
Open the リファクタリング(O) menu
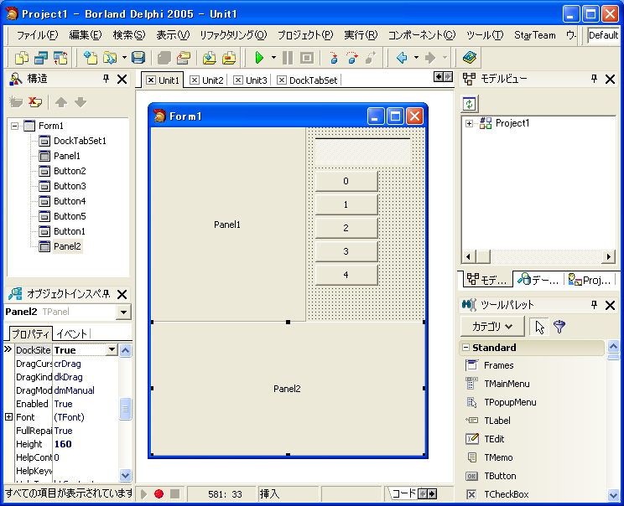point(233,35)
